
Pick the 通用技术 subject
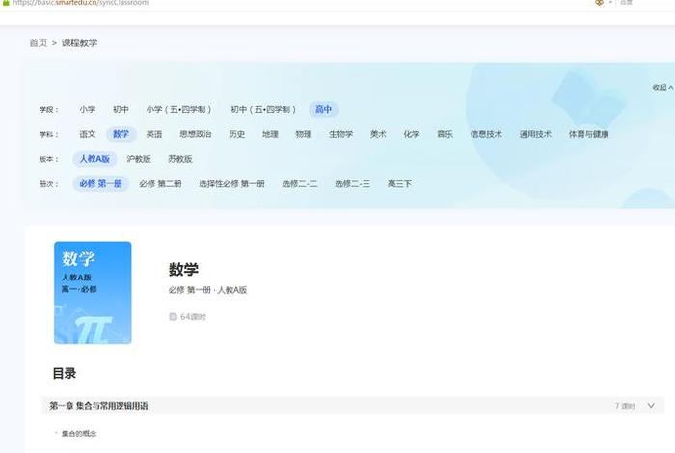[x=535, y=134]
